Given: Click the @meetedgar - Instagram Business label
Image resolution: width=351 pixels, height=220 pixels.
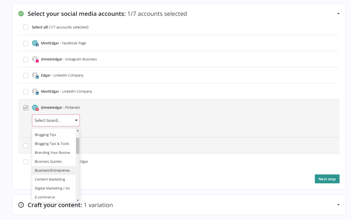Looking at the screenshot, I should click(x=69, y=59).
